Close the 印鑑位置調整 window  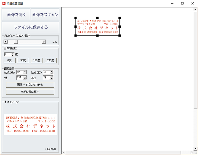192,3
